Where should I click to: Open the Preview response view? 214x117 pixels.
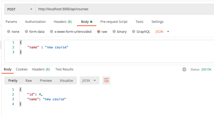point(46,80)
